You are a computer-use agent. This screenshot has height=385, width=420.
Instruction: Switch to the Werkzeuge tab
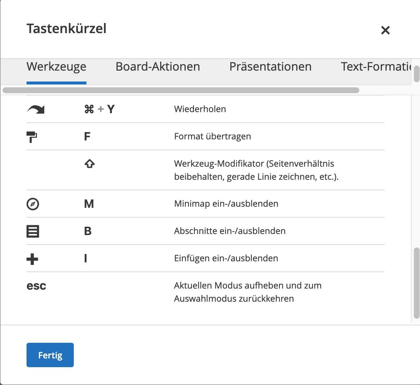pos(57,67)
